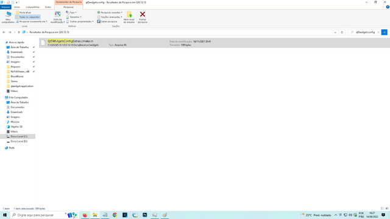
Task: Open Tamanho filter dropdown
Action: tap(74, 17)
